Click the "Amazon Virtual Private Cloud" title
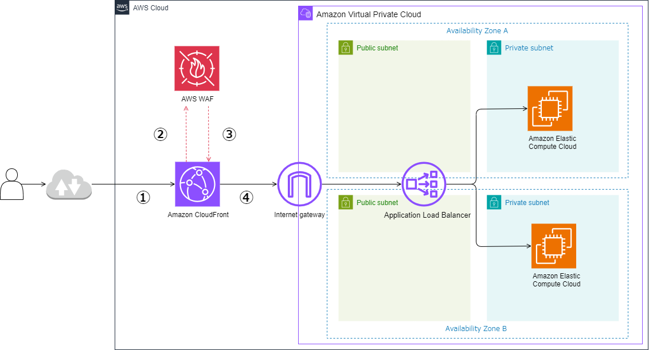Image resolution: width=649 pixels, height=350 pixels. pyautogui.click(x=369, y=14)
